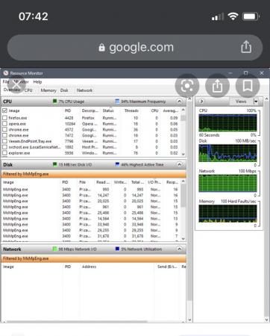This screenshot has width=270, height=336.
Task: Save the image with the bookmark icon
Action: [x=248, y=86]
